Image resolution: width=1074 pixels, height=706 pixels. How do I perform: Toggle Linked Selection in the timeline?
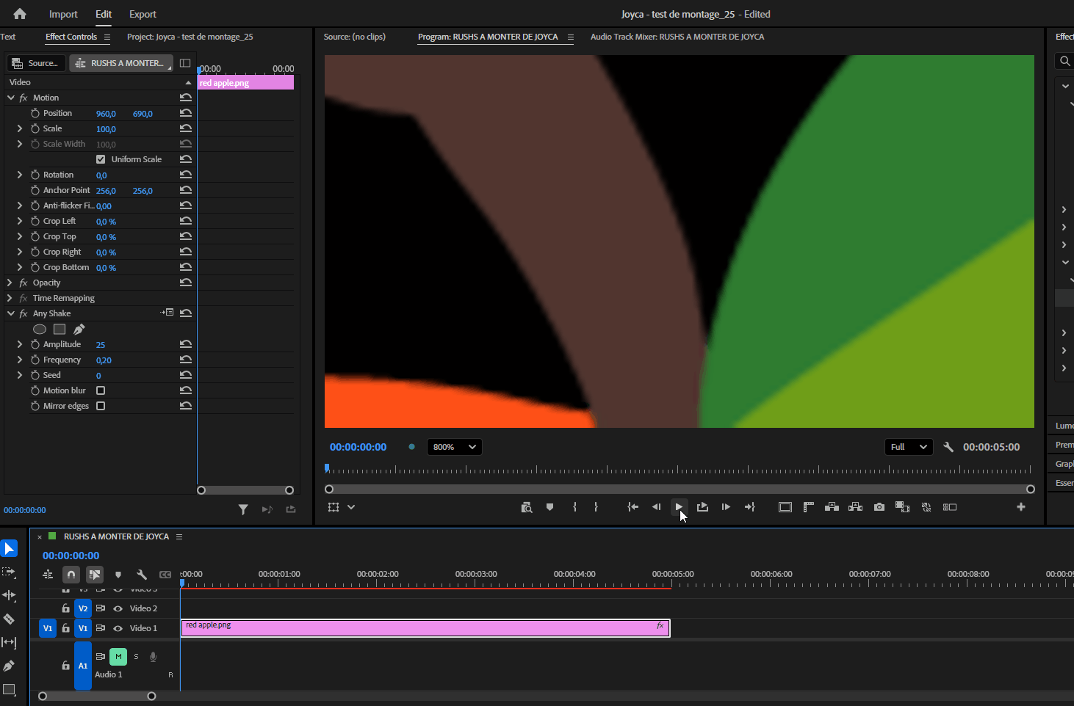coord(95,575)
